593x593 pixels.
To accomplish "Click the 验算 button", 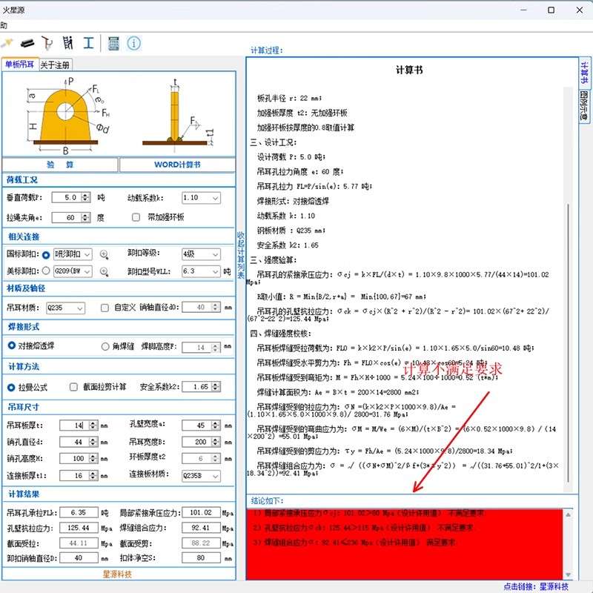I will coord(60,165).
